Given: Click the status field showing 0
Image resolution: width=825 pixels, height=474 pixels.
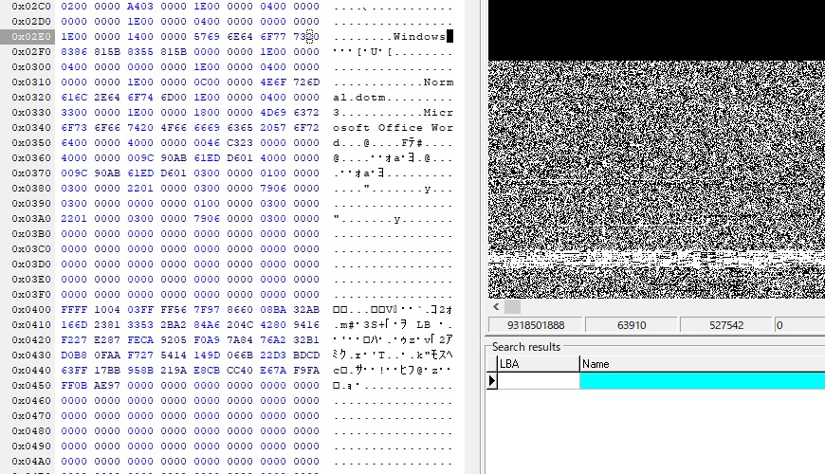Looking at the screenshot, I should [798, 325].
